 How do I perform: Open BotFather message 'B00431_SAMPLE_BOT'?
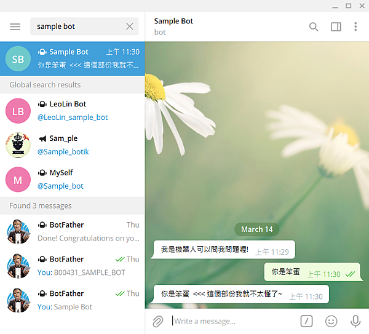click(72, 266)
